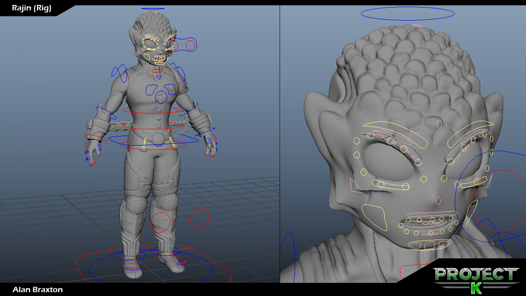Select blue halo control above close-up head

pos(407,13)
